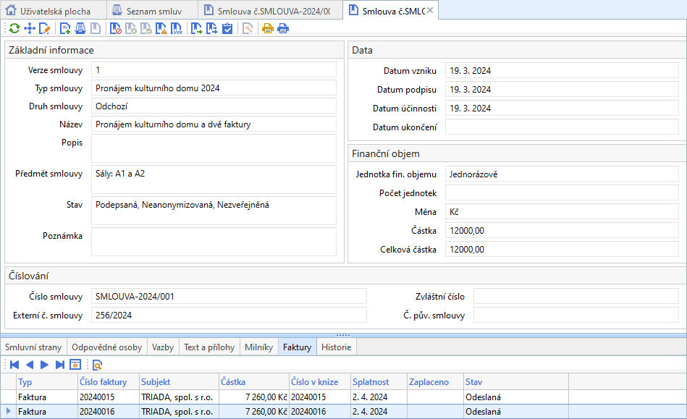Close the active Smlouva tab
The height and width of the screenshot is (419, 687).
[x=430, y=10]
